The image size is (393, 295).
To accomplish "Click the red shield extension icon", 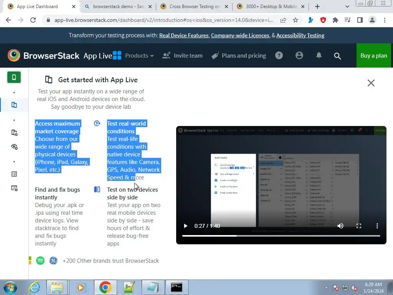I will tap(323, 20).
